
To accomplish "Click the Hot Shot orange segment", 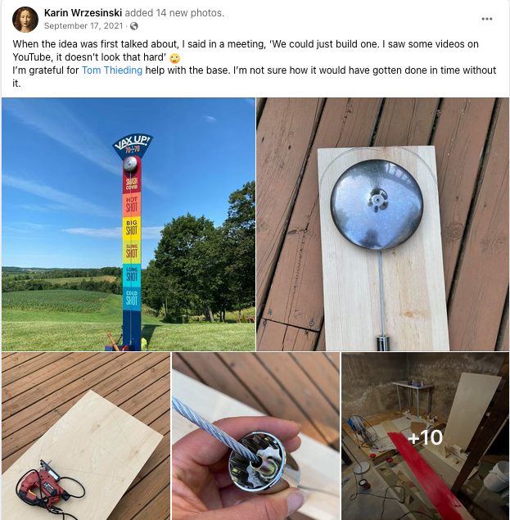I will (132, 205).
